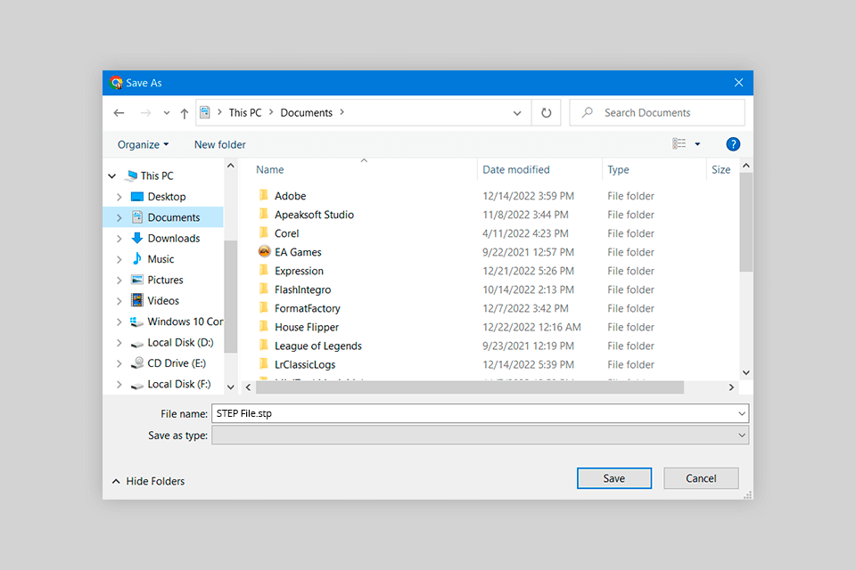Create a New folder

point(220,144)
